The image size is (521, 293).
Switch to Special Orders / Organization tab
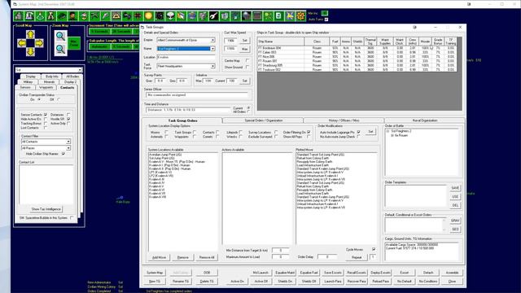264,120
